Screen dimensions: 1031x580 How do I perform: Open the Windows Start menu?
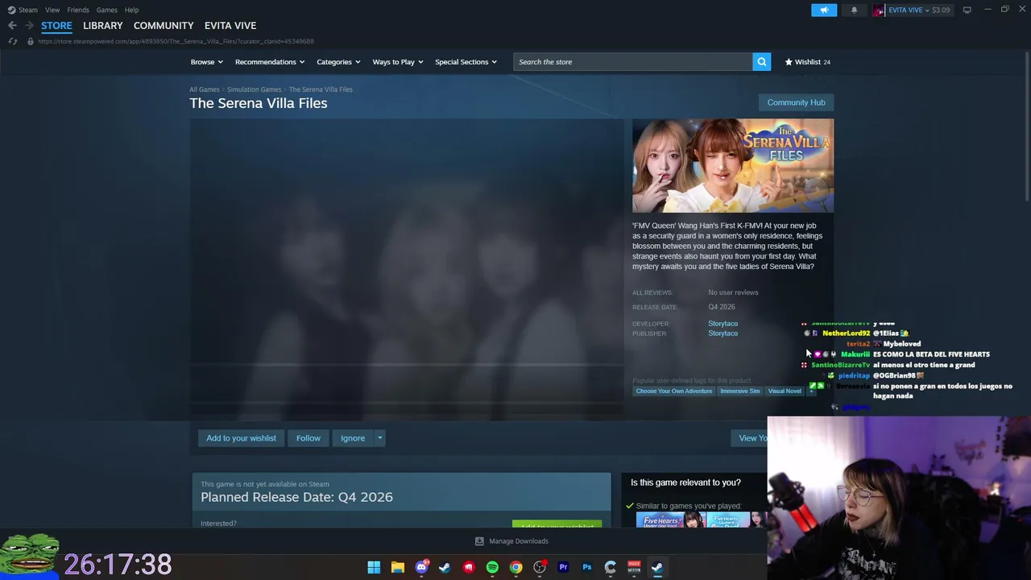[x=374, y=567]
